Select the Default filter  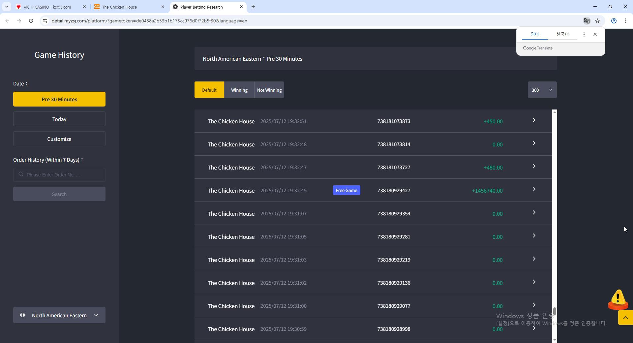(209, 90)
